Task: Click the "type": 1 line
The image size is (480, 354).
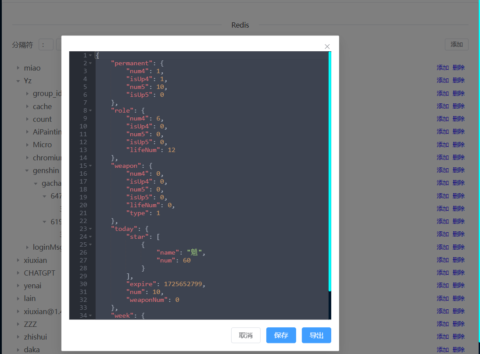Action: tap(143, 213)
